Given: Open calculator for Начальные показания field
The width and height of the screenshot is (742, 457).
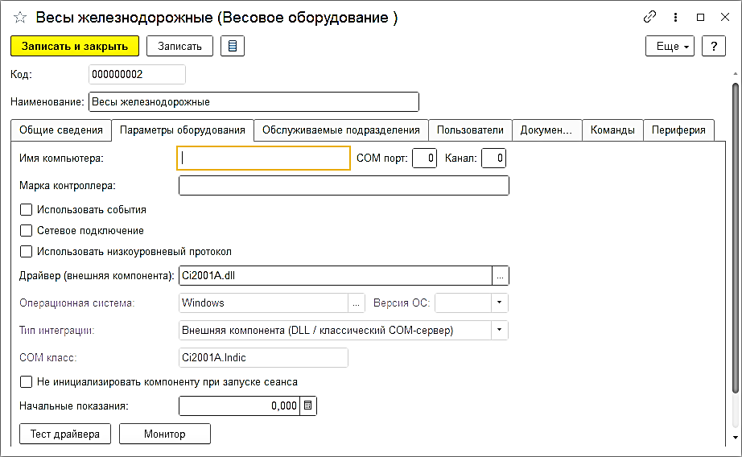Looking at the screenshot, I should click(308, 406).
